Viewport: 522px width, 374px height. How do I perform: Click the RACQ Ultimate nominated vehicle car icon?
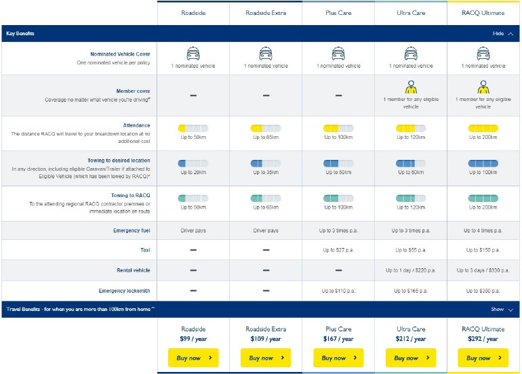(483, 54)
